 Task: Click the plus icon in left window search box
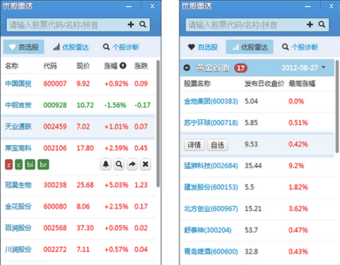(x=131, y=25)
